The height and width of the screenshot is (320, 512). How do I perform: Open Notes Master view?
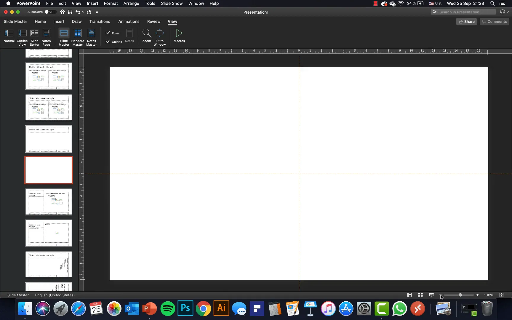click(x=92, y=37)
